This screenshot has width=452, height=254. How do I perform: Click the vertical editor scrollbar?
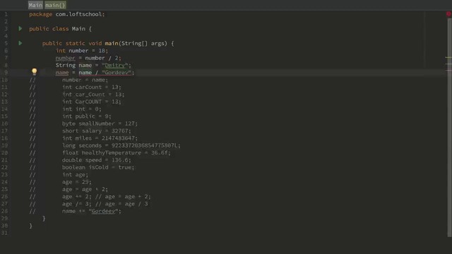pos(449,127)
